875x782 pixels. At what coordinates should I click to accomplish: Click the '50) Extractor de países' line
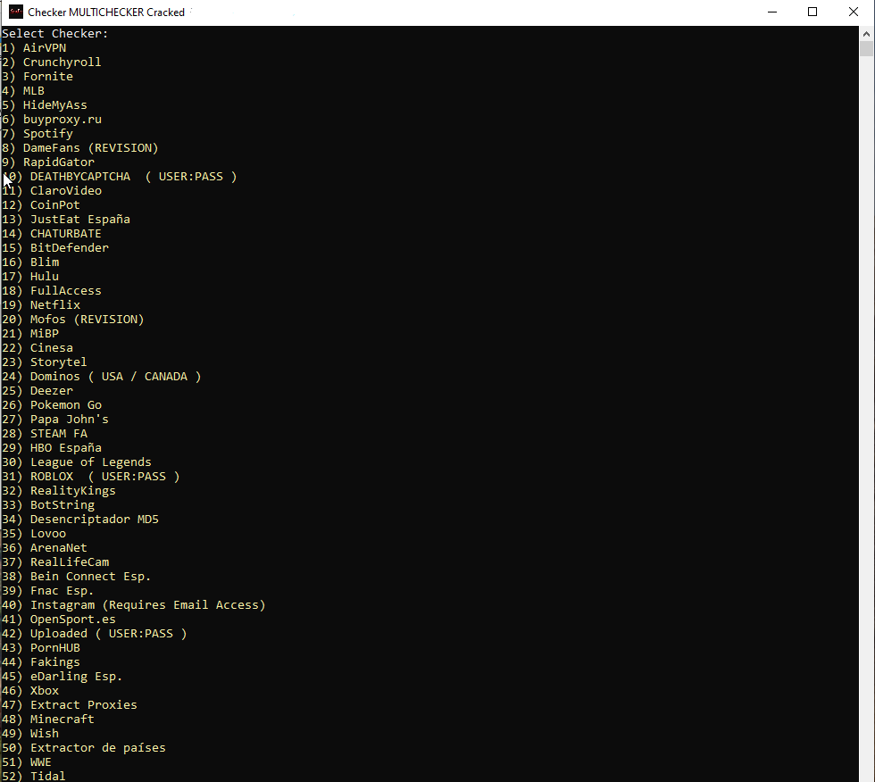84,747
